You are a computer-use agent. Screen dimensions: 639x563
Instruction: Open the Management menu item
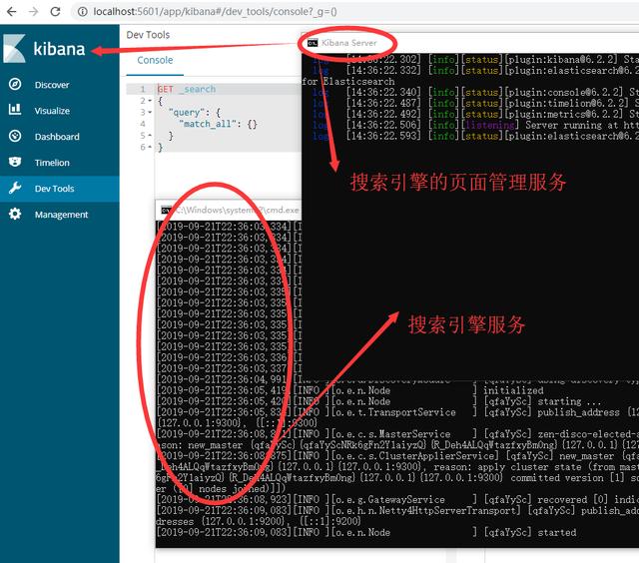(61, 215)
